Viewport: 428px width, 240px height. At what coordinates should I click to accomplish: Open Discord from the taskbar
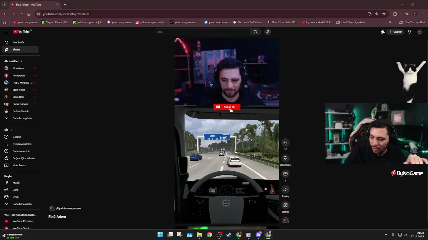click(258, 235)
